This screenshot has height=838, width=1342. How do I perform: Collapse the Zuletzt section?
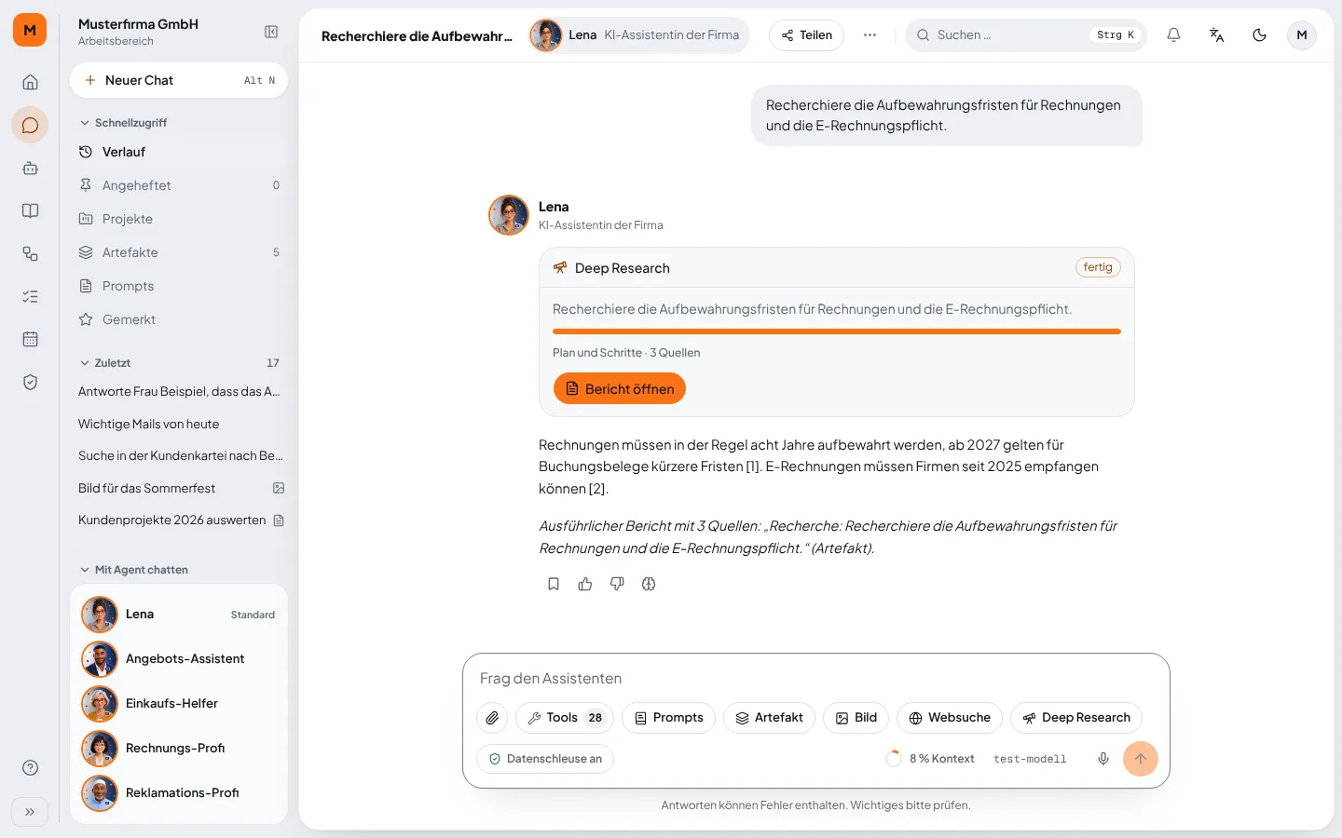tap(105, 363)
